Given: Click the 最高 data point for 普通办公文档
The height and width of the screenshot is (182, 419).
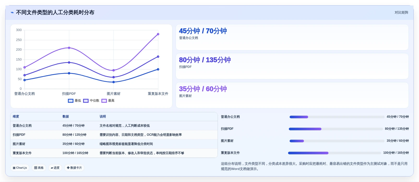Looking at the screenshot, I should click(25, 67).
